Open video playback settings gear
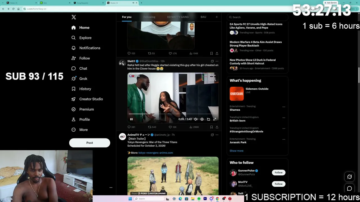 202,119
